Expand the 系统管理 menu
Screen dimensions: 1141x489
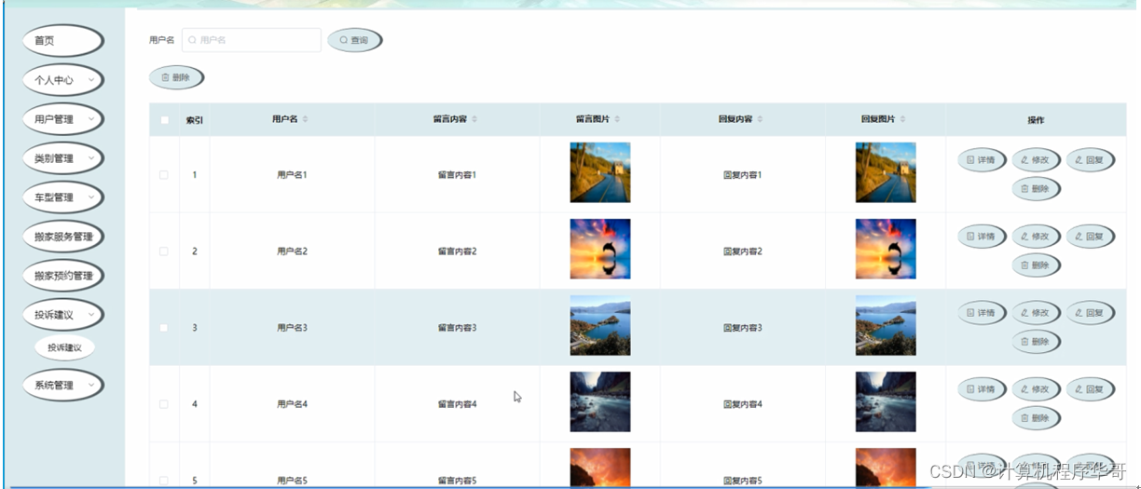tap(62, 386)
